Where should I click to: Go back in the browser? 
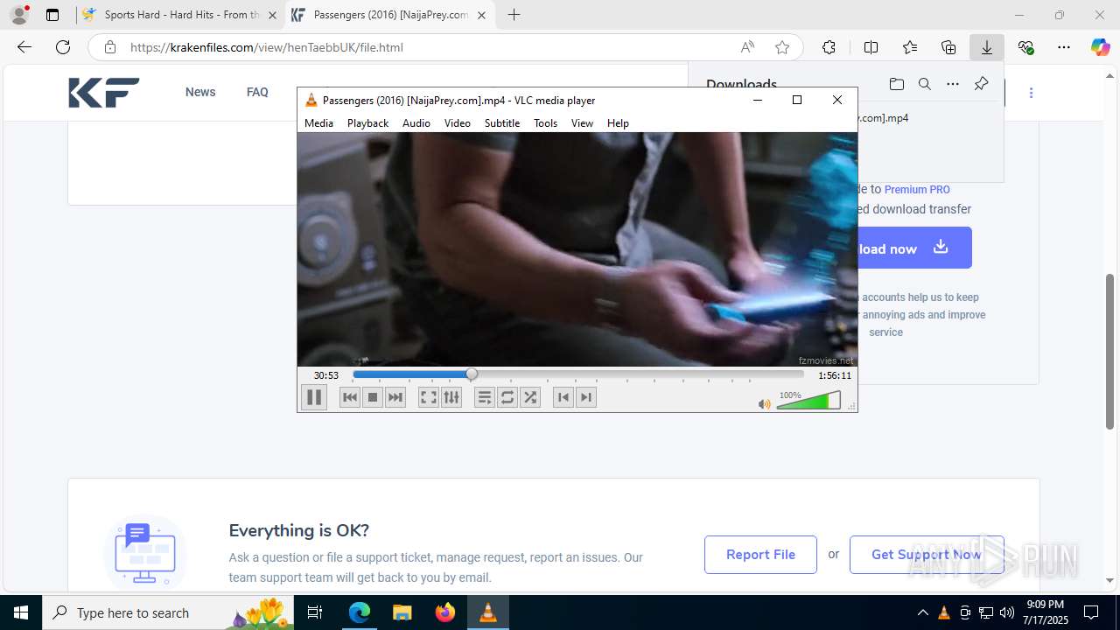click(24, 47)
